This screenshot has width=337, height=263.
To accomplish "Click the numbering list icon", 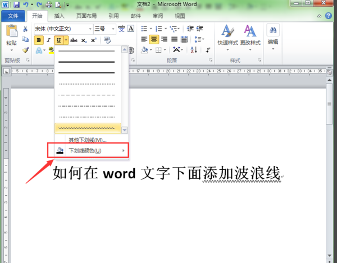I will [x=158, y=29].
